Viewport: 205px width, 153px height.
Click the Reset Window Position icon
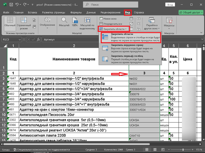point(139,29)
